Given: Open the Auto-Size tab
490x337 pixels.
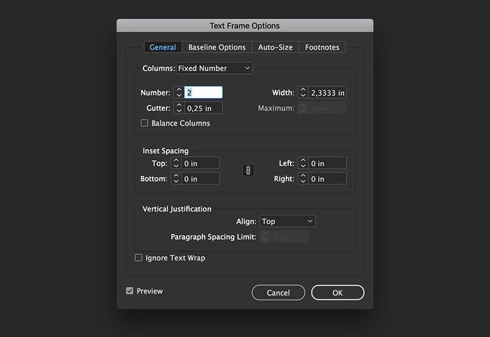Looking at the screenshot, I should tap(274, 47).
